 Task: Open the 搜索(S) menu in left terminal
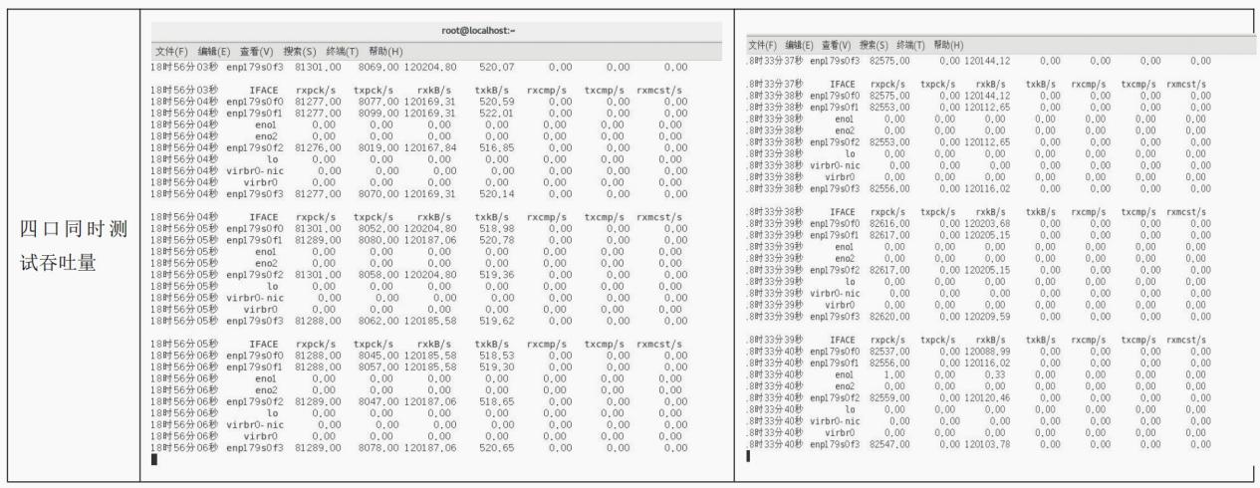[x=302, y=51]
